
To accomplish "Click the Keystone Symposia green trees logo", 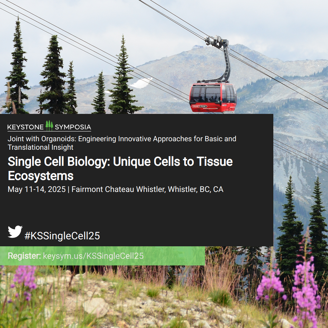I will [x=50, y=125].
